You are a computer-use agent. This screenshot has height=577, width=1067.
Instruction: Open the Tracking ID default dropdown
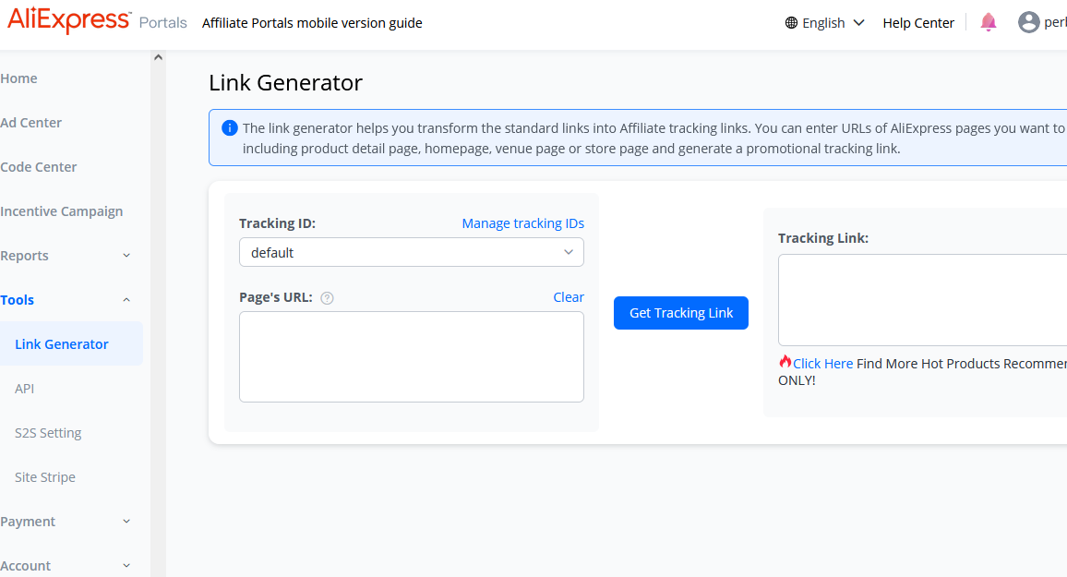point(411,252)
